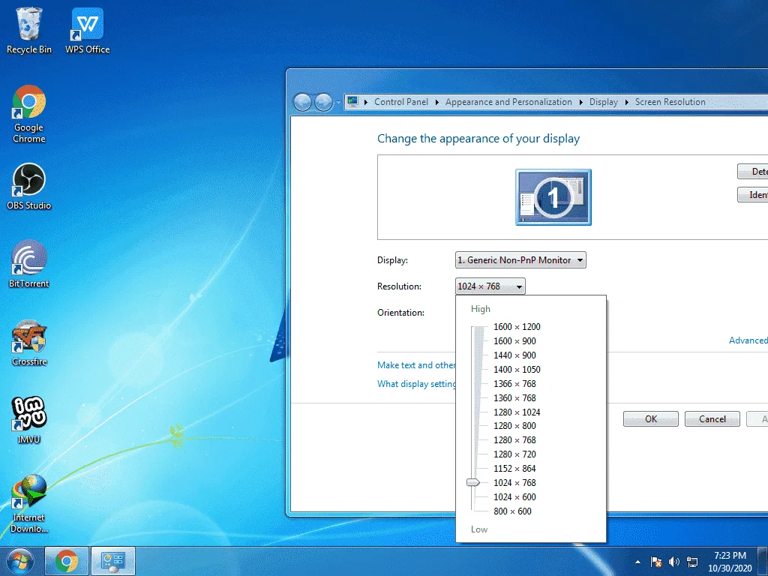This screenshot has width=768, height=576.
Task: Click the computer icon in address bar
Action: [x=352, y=101]
